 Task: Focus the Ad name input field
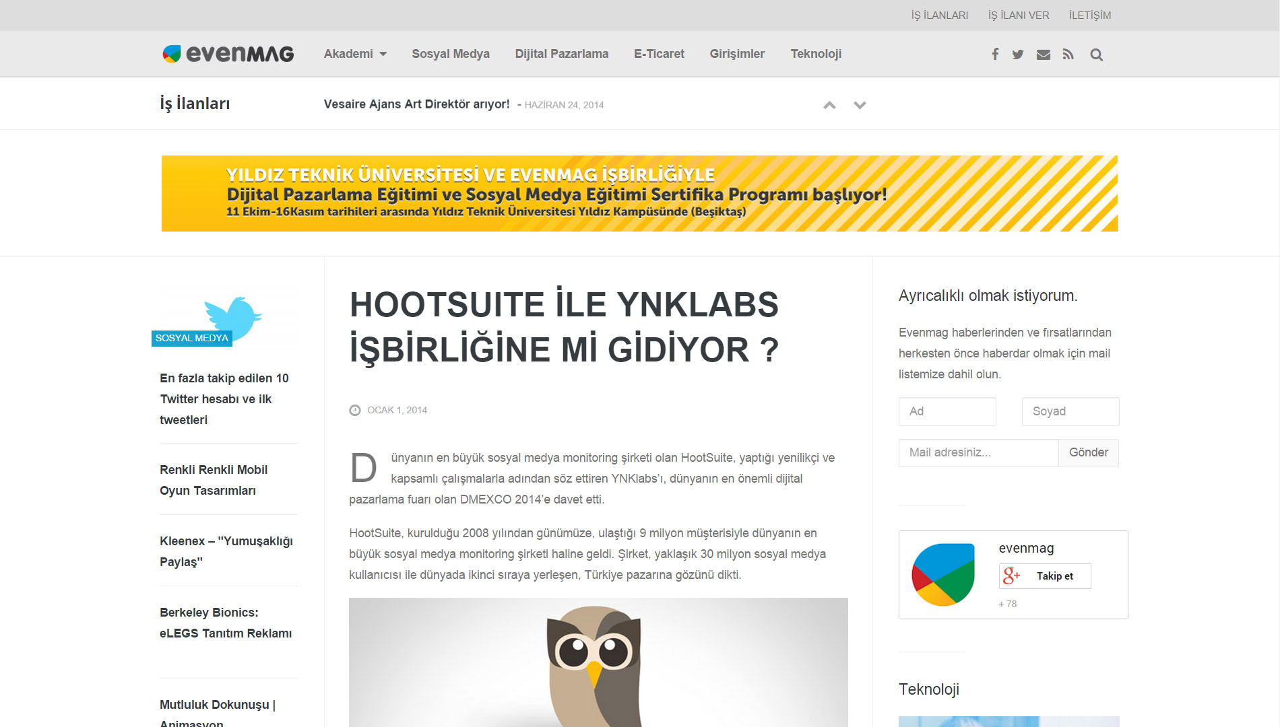pyautogui.click(x=947, y=411)
